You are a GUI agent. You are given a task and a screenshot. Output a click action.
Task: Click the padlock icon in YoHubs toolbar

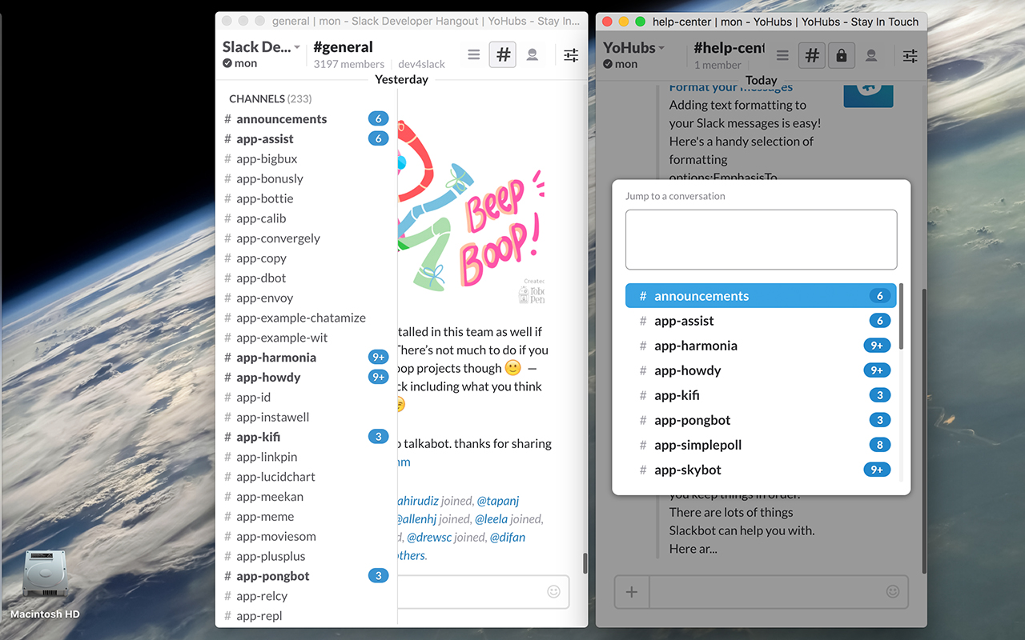tap(841, 55)
